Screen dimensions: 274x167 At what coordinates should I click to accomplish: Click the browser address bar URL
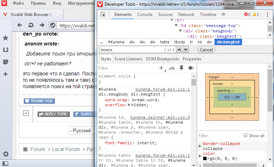pos(77,26)
